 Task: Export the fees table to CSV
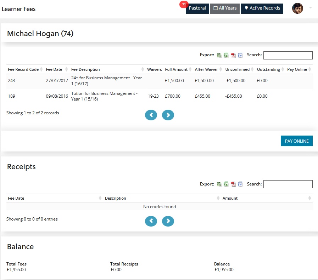[219, 55]
